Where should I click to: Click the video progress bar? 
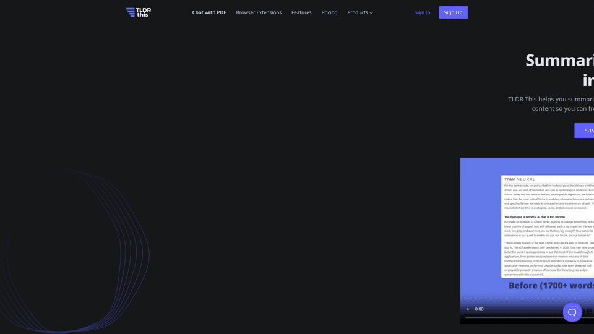click(530, 317)
